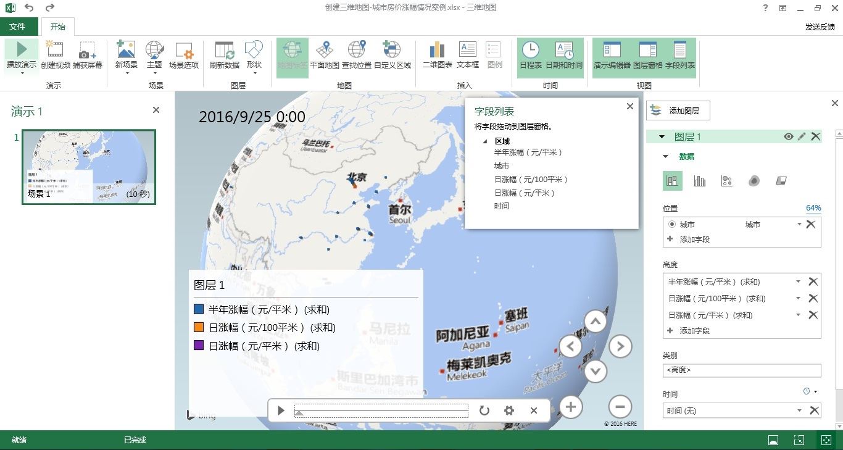Open the 文件 file tab
This screenshot has width=843, height=450.
coord(17,27)
